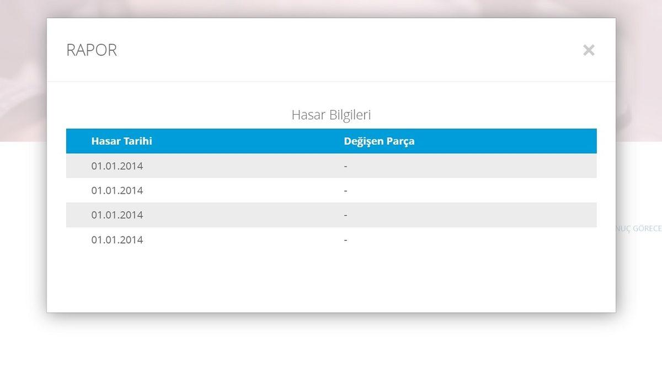Click second row's Değişen Parça dash value

point(345,191)
